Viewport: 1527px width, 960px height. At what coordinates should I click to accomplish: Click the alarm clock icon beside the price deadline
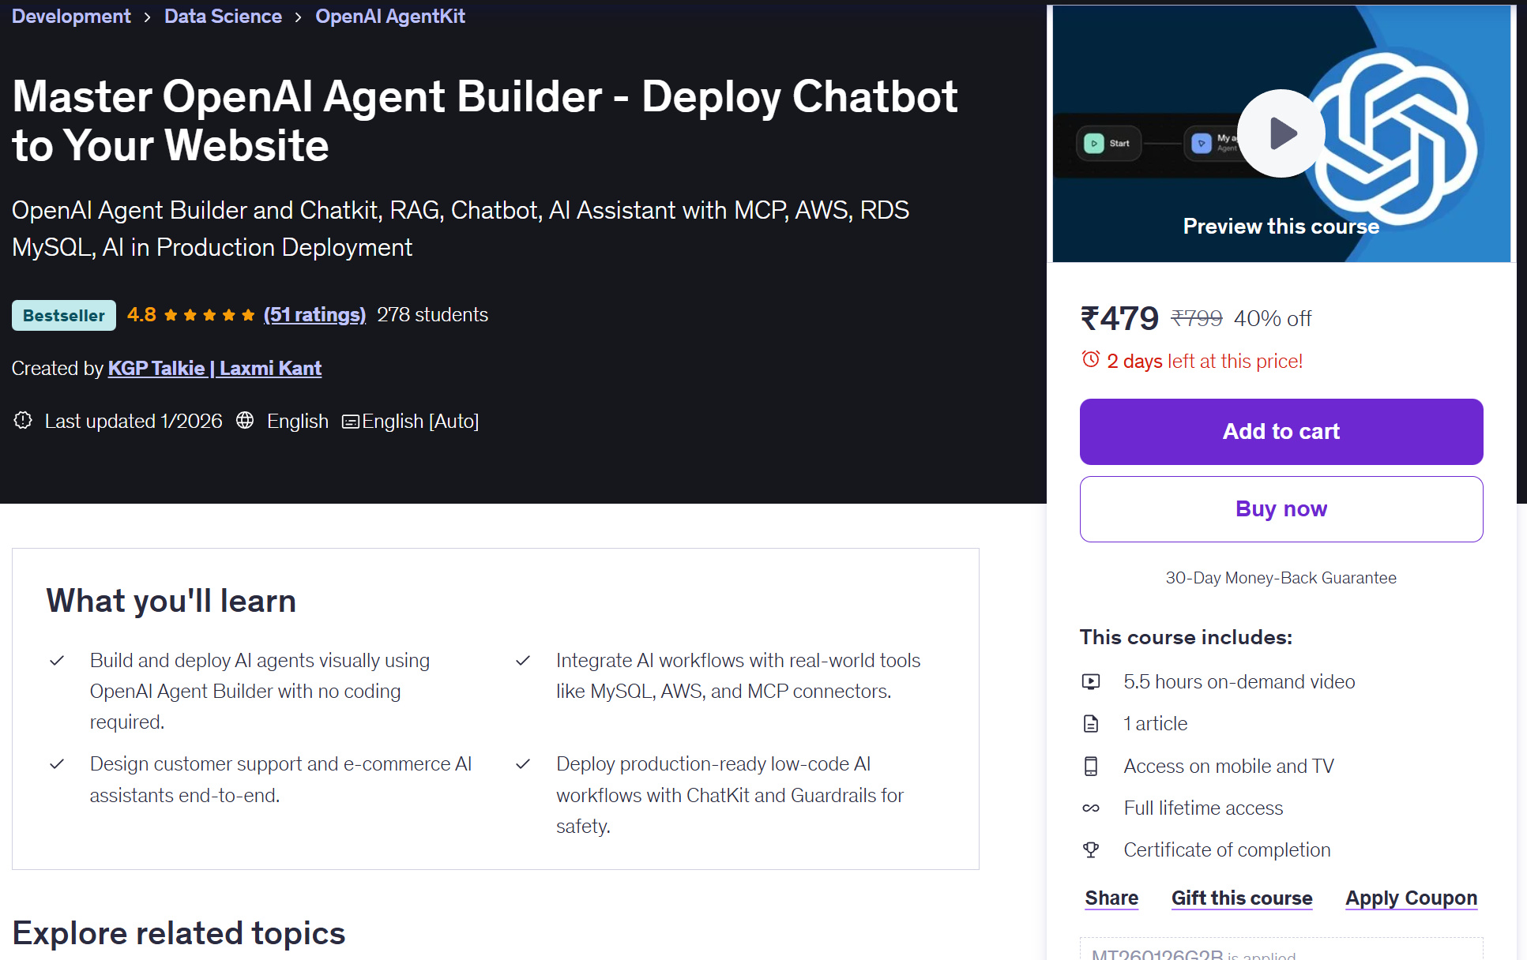tap(1091, 360)
